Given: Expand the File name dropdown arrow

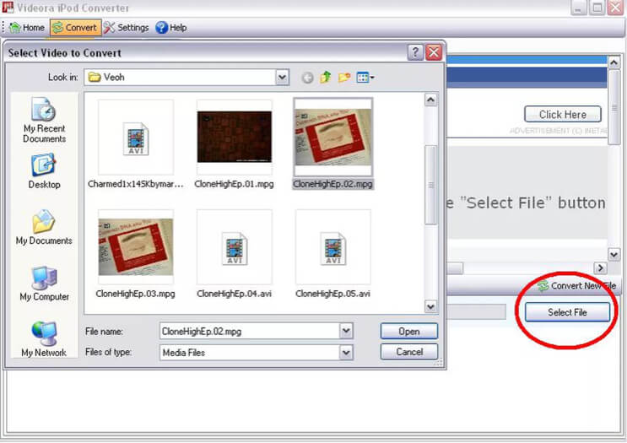Looking at the screenshot, I should click(346, 331).
